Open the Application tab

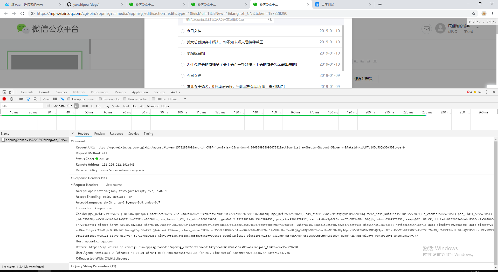coord(140,92)
